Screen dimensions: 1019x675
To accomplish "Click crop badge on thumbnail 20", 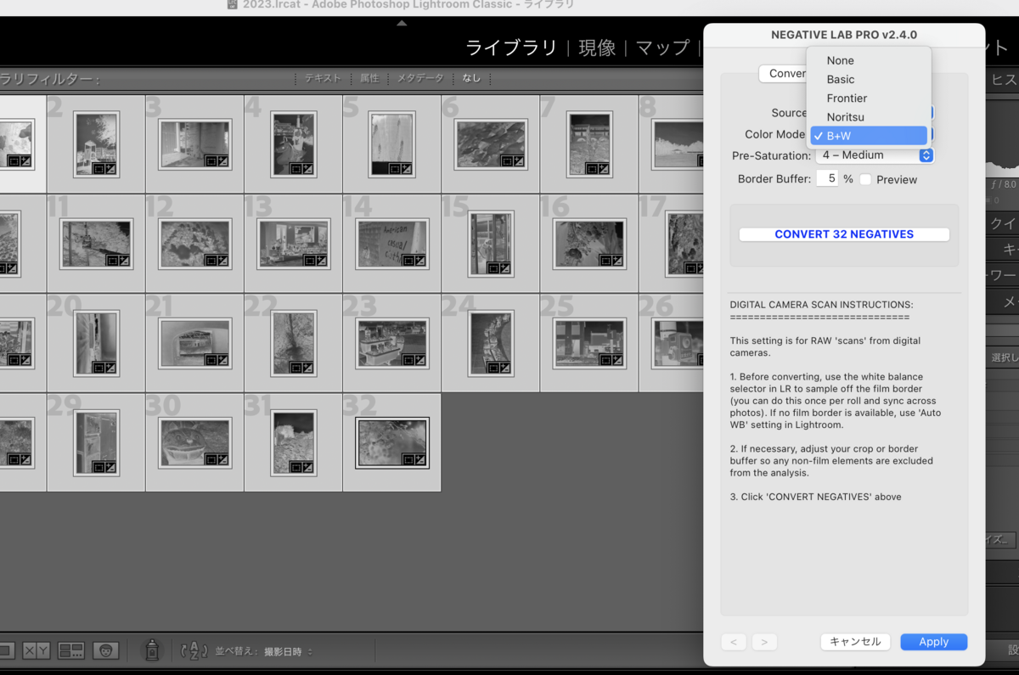I will pyautogui.click(x=99, y=368).
